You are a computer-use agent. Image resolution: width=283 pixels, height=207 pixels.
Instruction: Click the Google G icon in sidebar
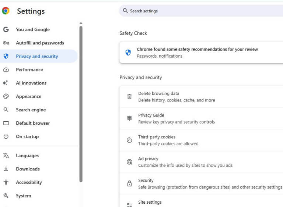[6, 30]
